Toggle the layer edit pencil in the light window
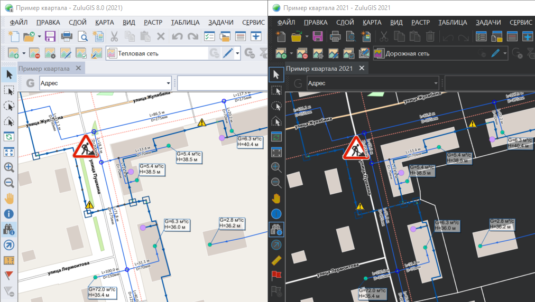Viewport: 535px width, 302px height. (x=228, y=53)
